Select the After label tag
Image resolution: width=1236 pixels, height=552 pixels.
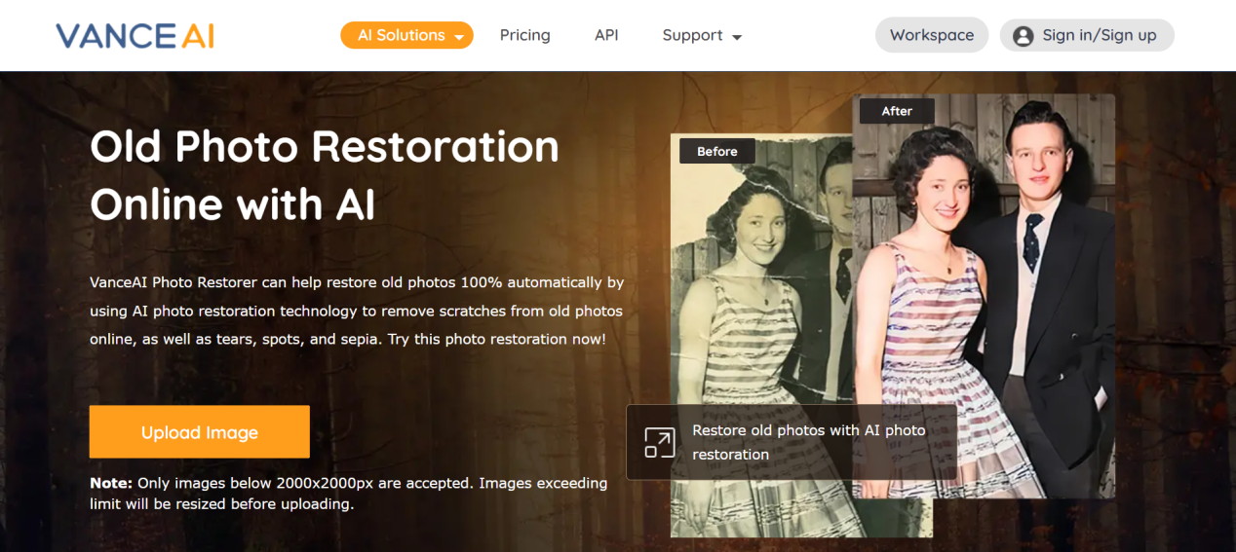coord(897,111)
